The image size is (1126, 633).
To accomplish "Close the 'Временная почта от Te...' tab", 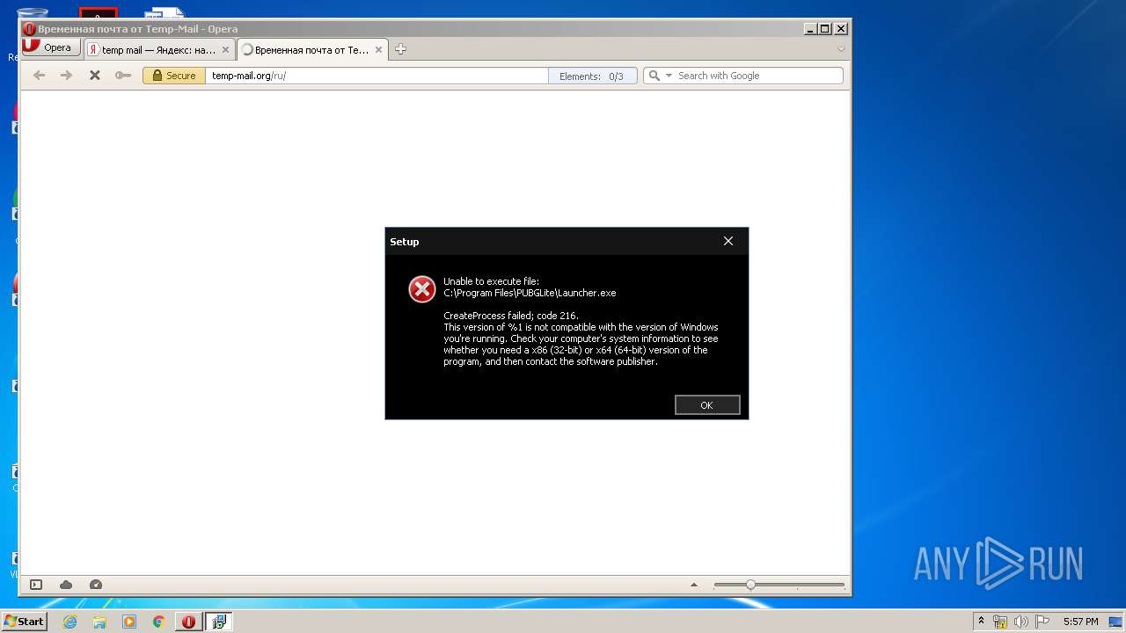I will pos(379,50).
